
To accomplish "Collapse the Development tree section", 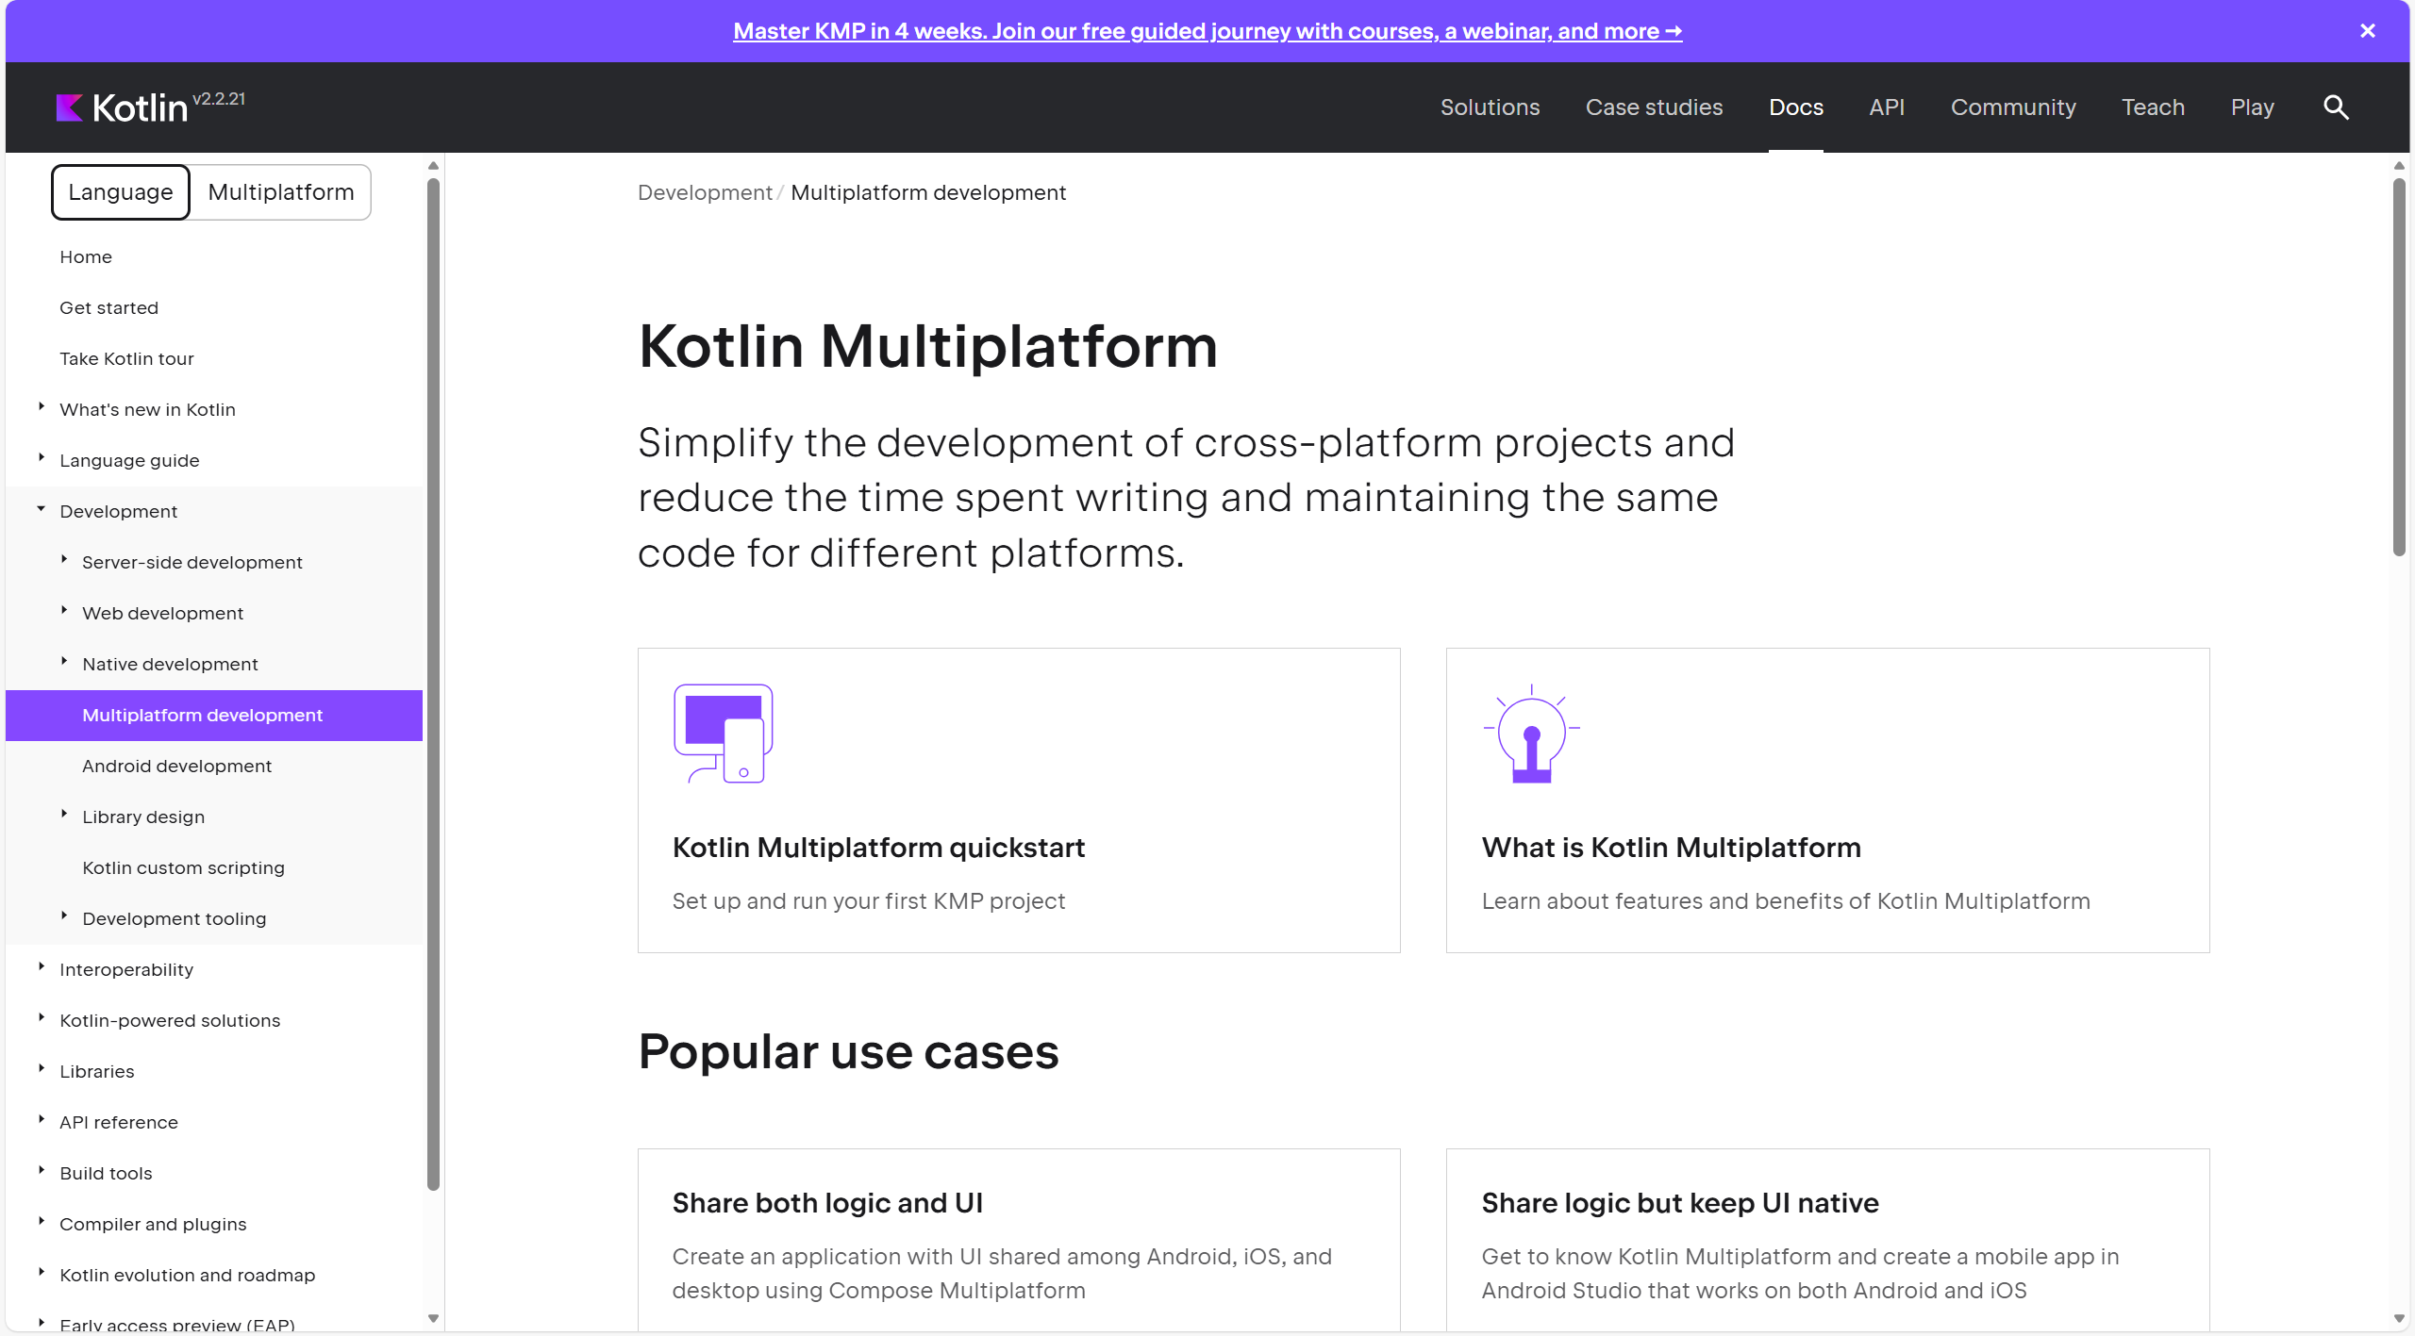I will pyautogui.click(x=42, y=510).
